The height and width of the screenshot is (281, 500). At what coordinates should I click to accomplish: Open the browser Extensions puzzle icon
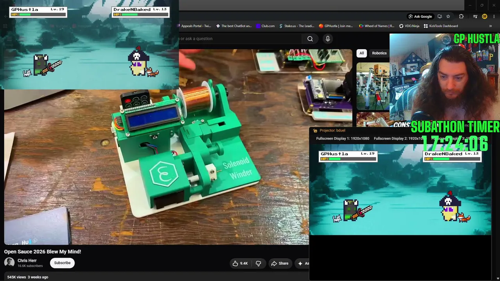tap(461, 16)
